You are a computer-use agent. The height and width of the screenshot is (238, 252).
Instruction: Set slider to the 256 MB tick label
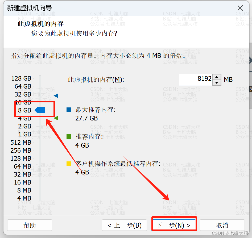click(x=21, y=151)
